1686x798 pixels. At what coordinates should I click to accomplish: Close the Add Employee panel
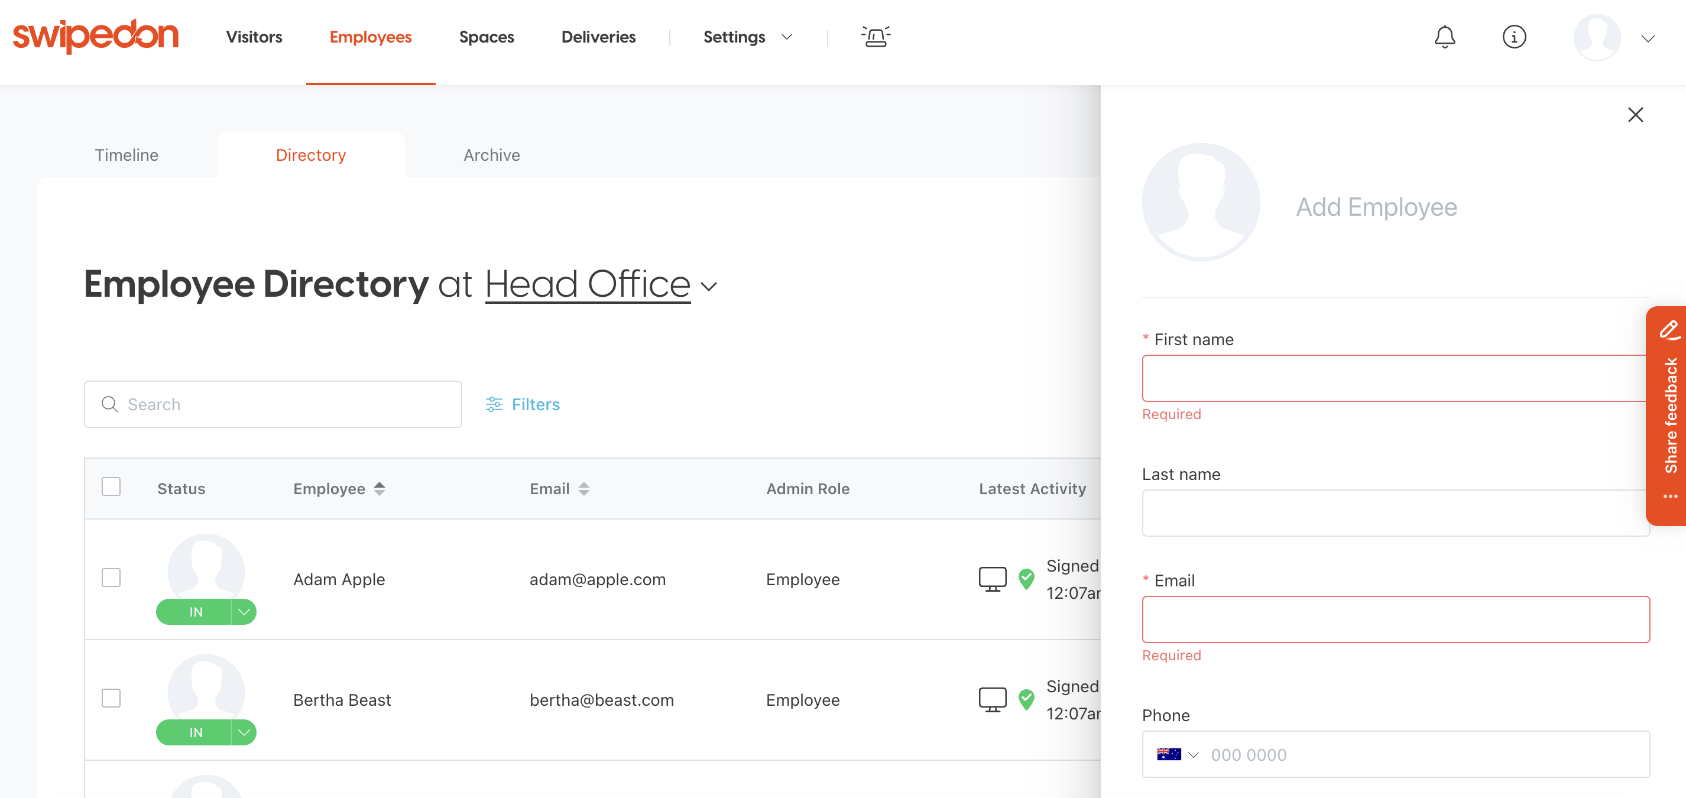[1635, 115]
